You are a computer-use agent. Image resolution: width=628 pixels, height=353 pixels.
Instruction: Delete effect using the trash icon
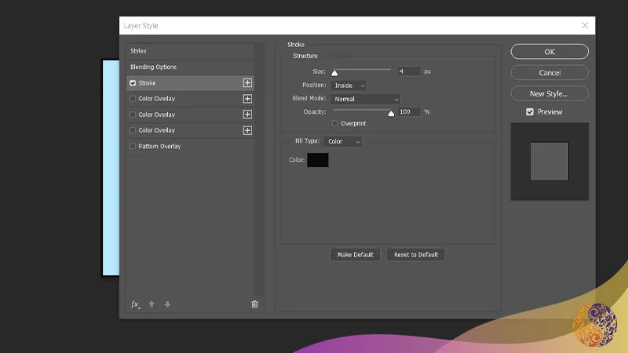tap(254, 304)
